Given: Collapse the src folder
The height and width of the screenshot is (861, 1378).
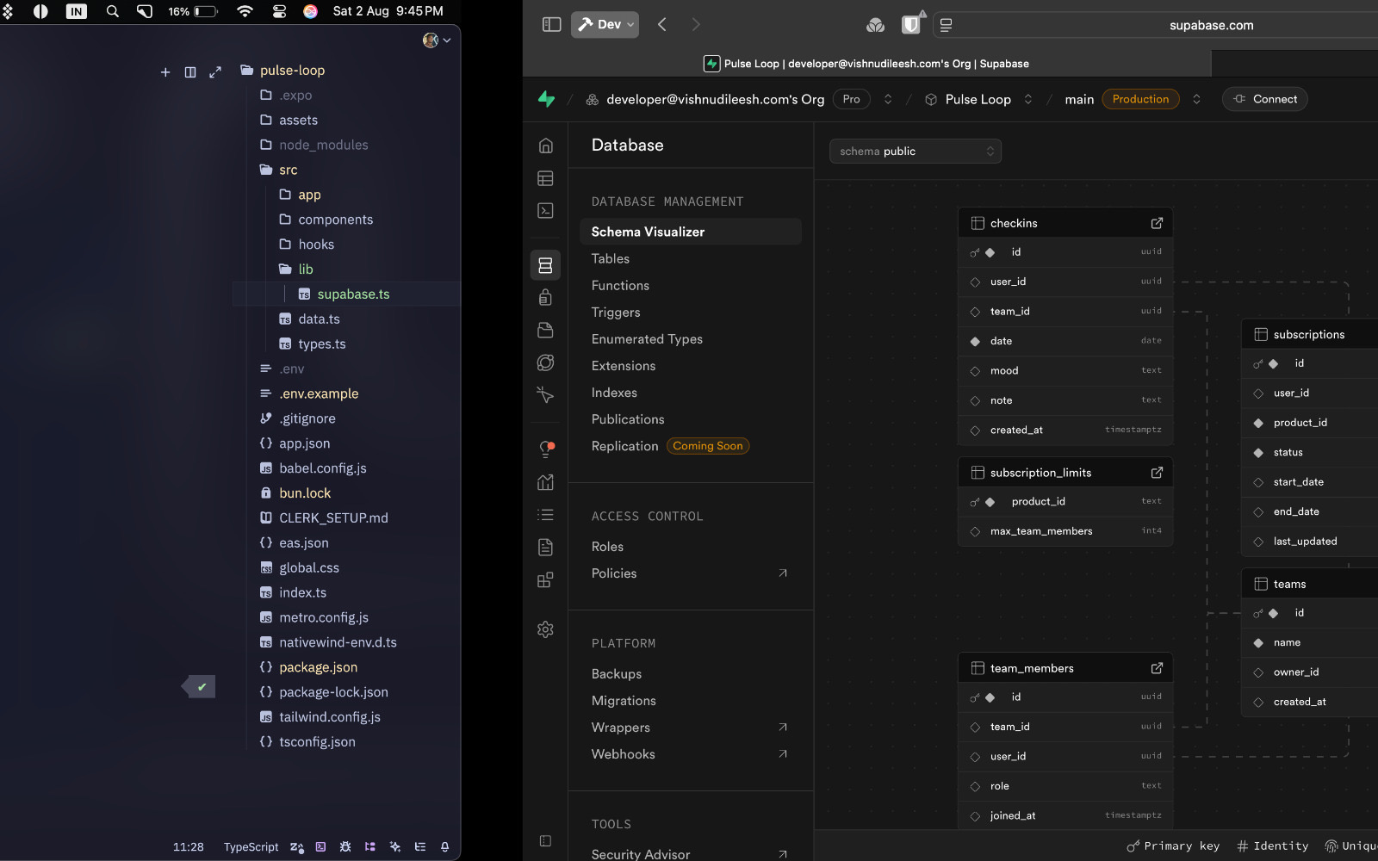Looking at the screenshot, I should click(x=288, y=170).
